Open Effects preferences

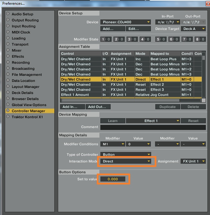(18, 56)
